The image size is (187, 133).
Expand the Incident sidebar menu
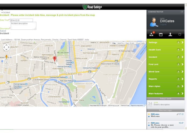coord(165,57)
